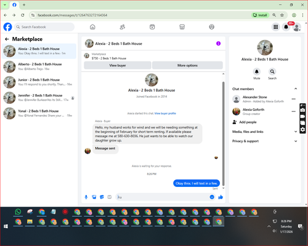The width and height of the screenshot is (308, 246).
Task: Click the Okay thnx message bubble
Action: pos(197,183)
